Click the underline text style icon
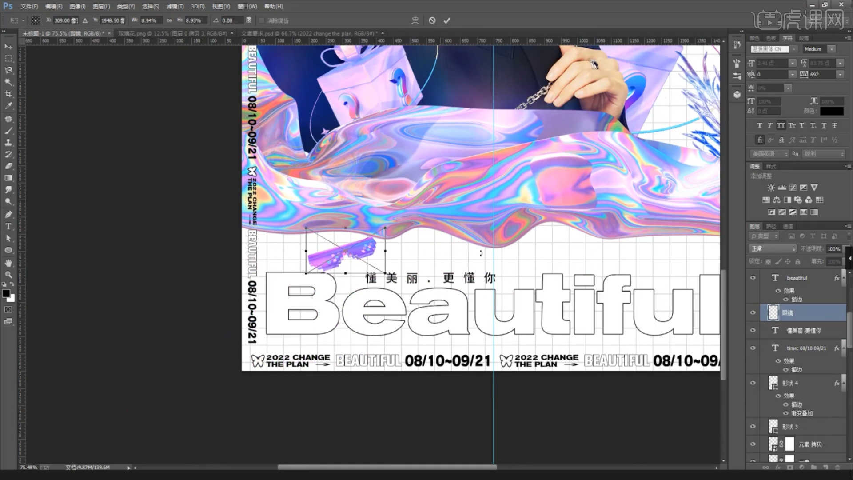This screenshot has height=480, width=853. point(824,125)
